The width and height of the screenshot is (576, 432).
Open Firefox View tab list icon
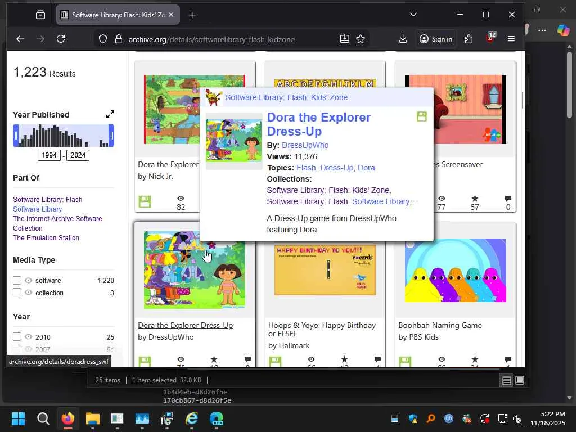[40, 15]
